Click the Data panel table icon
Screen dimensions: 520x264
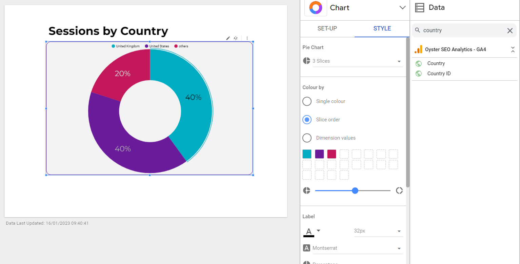tap(419, 7)
